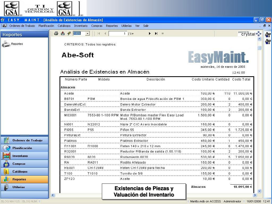Viewport: 272px width, 204px height.
Task: Click the powered by crystal logo
Action: click(x=249, y=33)
